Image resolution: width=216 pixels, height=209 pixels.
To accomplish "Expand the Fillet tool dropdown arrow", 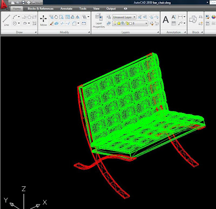I will pyautogui.click(x=78, y=23).
